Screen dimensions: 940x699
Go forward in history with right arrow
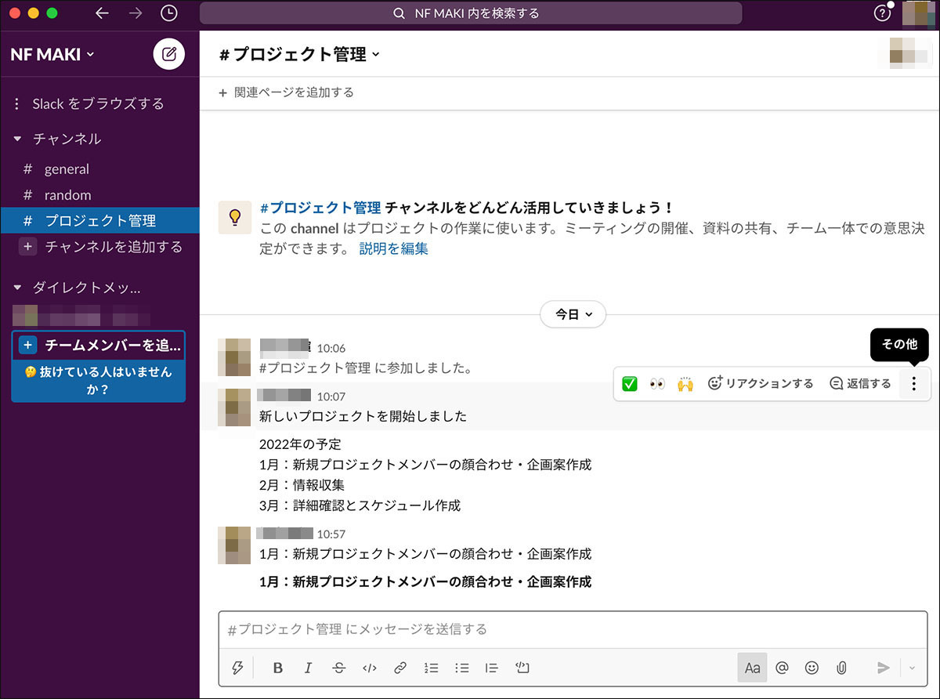tap(135, 13)
